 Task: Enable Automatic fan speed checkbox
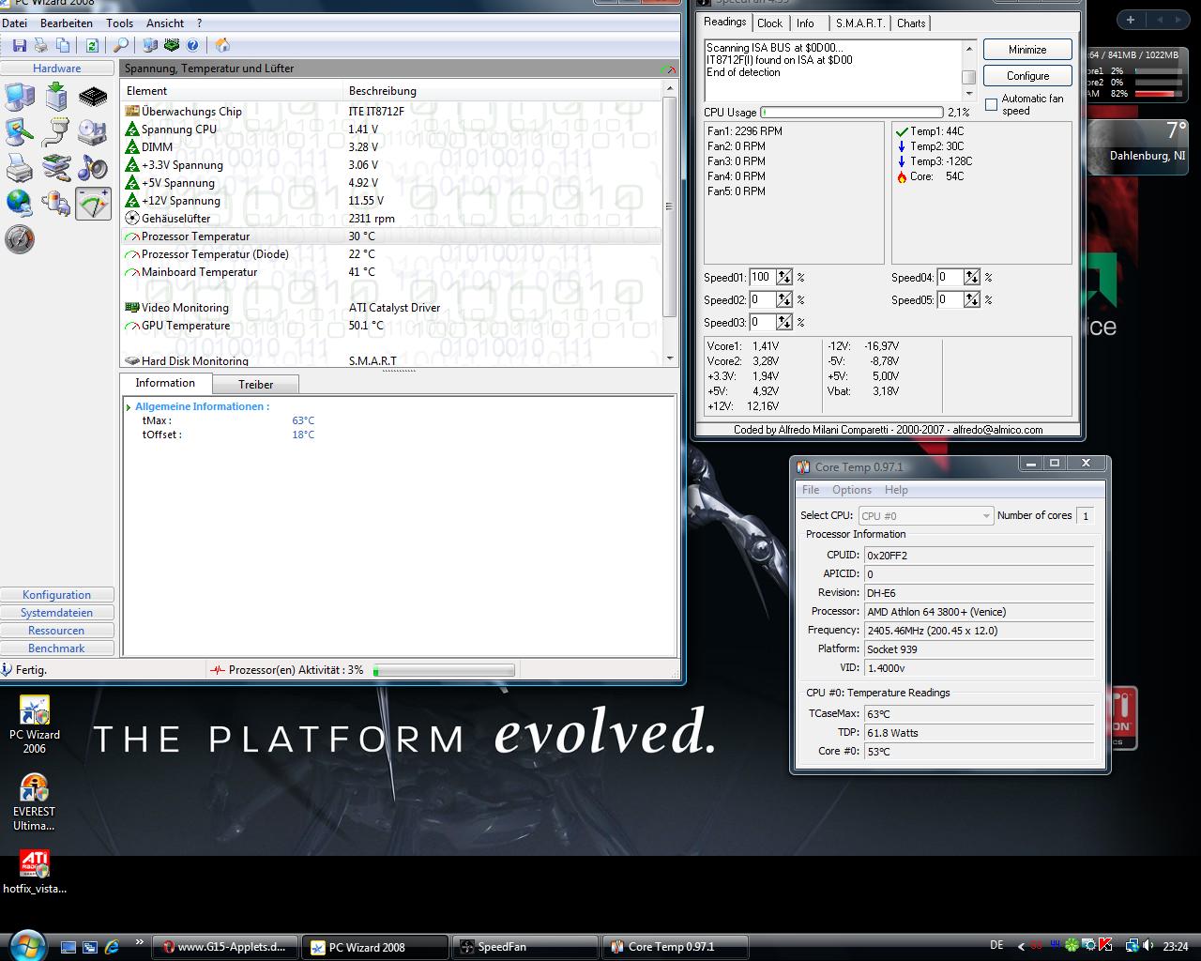tap(991, 104)
